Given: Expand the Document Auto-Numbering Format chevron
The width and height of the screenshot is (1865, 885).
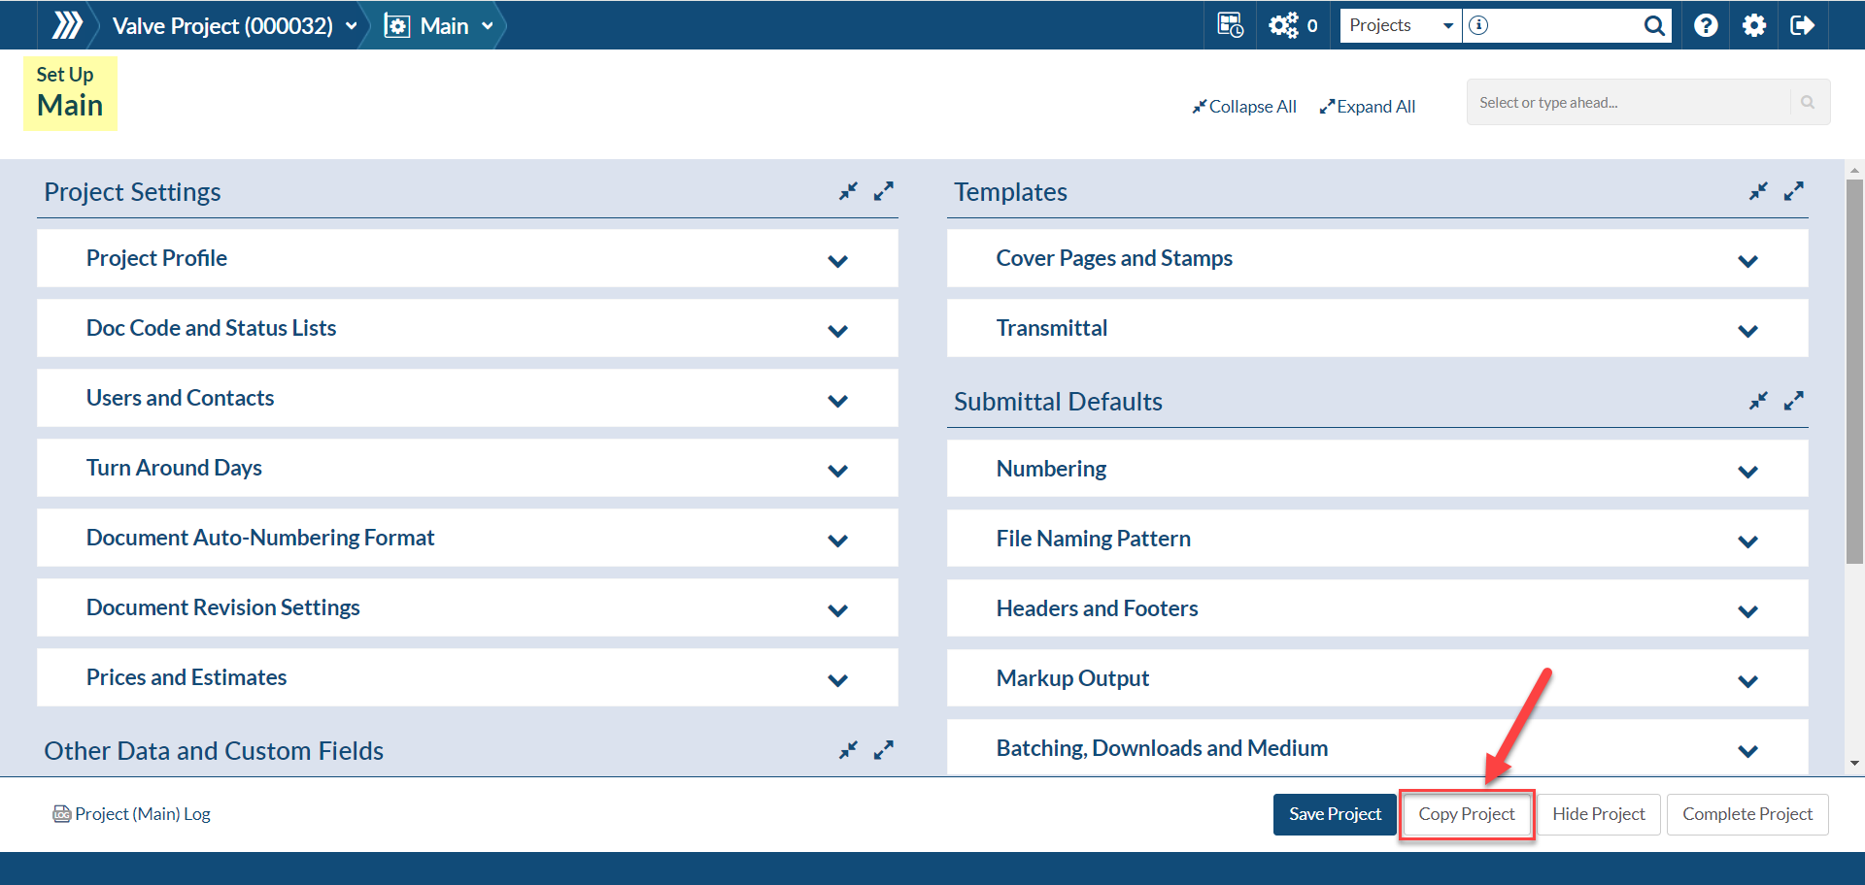Looking at the screenshot, I should point(838,541).
